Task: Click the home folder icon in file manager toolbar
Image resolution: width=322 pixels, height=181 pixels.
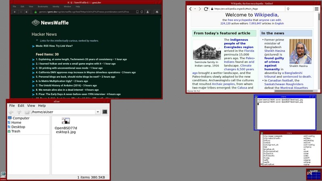Action: tap(27, 112)
